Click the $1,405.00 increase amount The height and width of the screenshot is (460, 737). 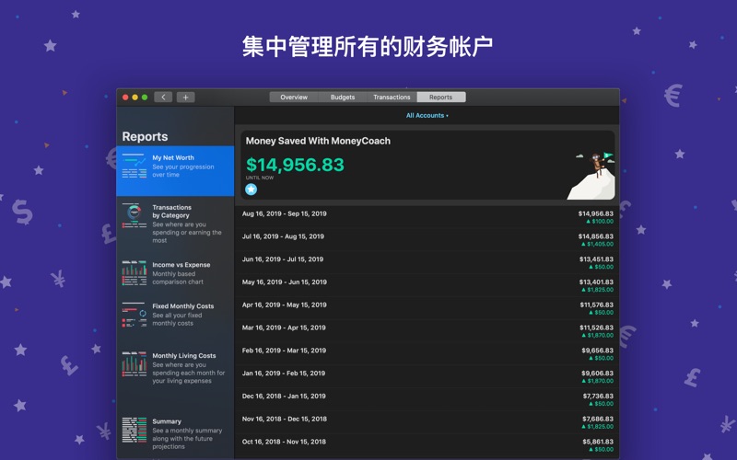click(x=597, y=244)
